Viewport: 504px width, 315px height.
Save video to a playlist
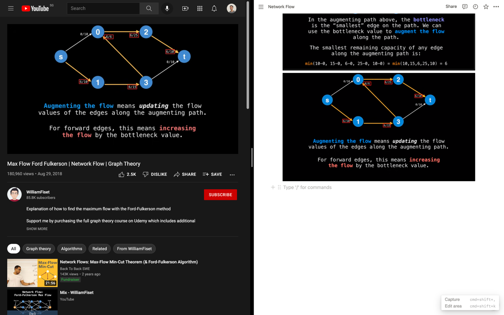coord(212,174)
